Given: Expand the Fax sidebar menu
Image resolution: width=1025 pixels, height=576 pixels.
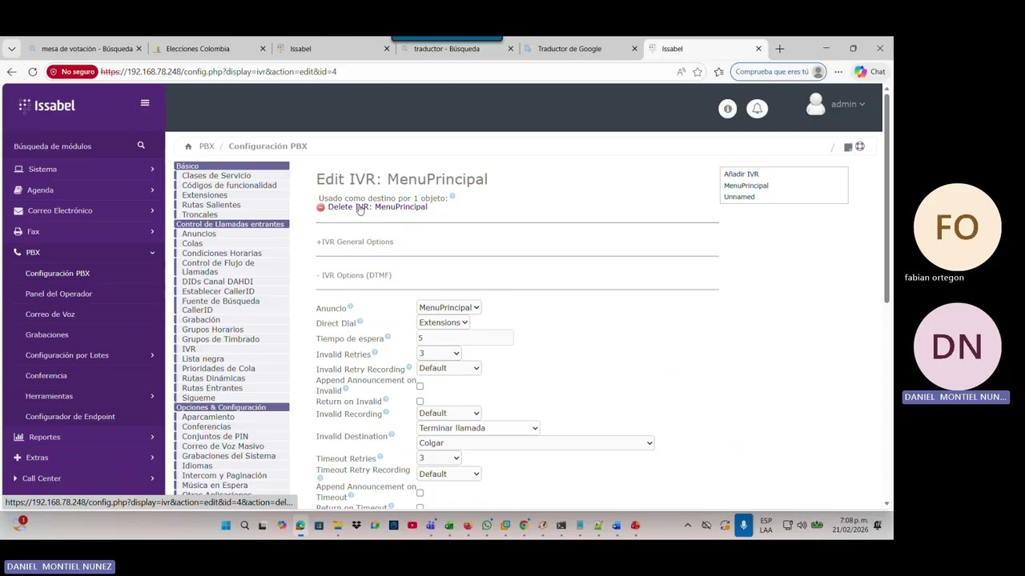Looking at the screenshot, I should pos(84,232).
